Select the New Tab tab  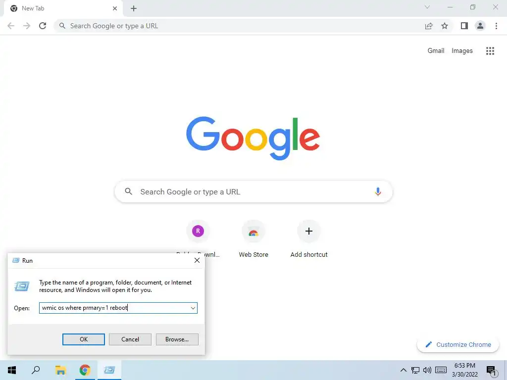pos(63,8)
